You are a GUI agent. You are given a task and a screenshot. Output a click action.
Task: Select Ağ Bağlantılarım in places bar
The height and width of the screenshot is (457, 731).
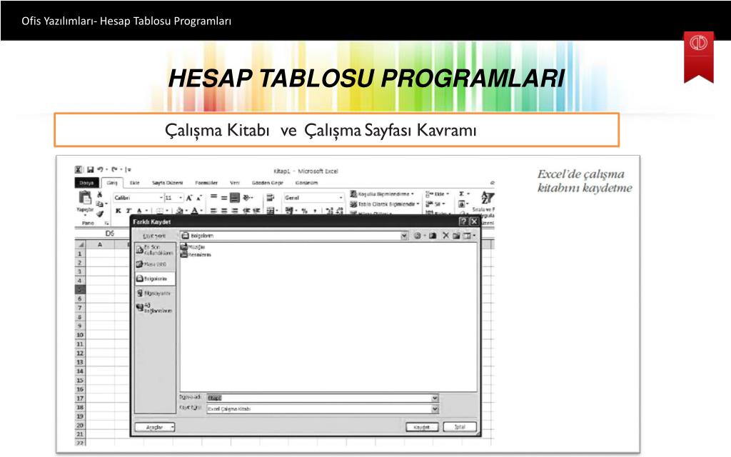155,308
